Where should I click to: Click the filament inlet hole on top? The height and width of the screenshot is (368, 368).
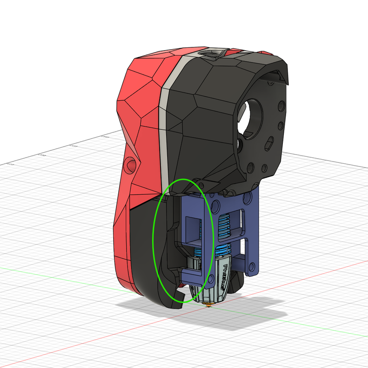point(211,55)
